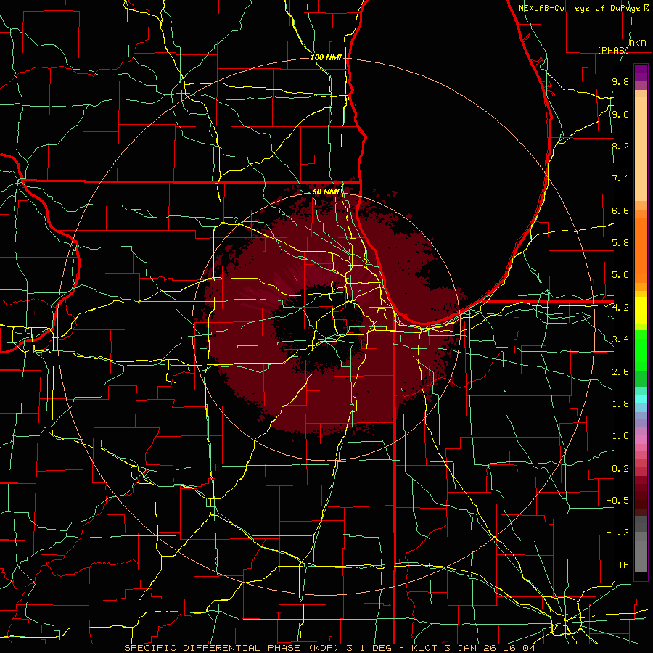The height and width of the screenshot is (653, 653).
Task: Click the 3.4 scale value
Action: click(620, 340)
